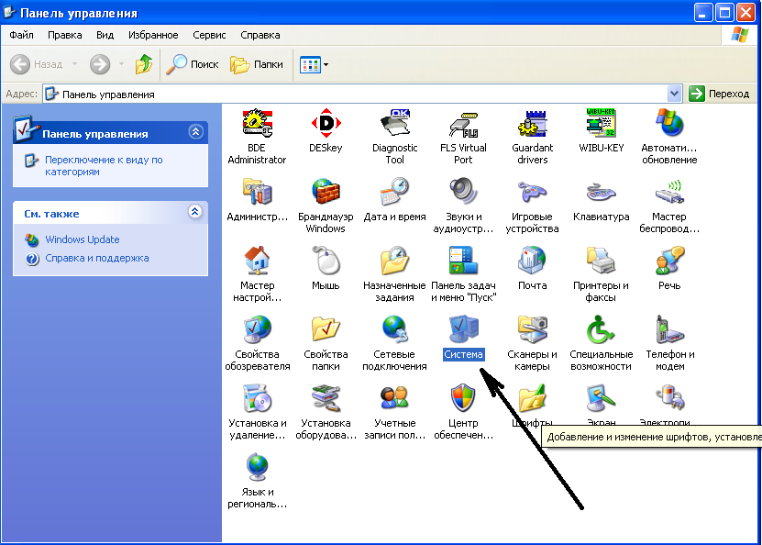762x545 pixels.
Task: Open the Назад history dropdown arrow
Action: pyautogui.click(x=75, y=64)
